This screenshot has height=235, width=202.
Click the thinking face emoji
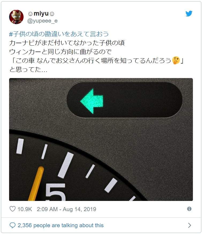coord(176,60)
